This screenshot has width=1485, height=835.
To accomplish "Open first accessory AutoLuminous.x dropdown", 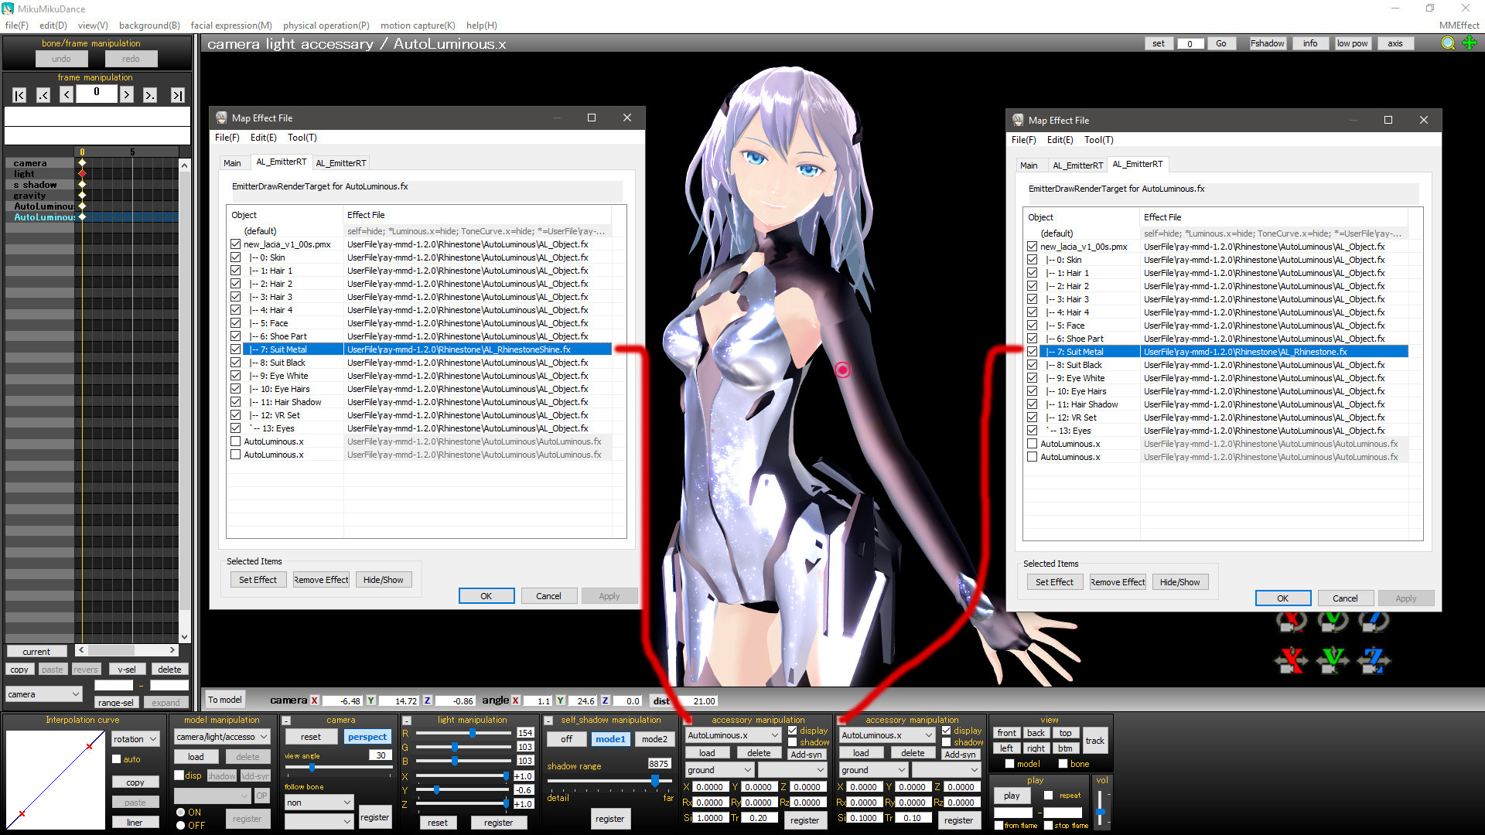I will click(x=733, y=735).
